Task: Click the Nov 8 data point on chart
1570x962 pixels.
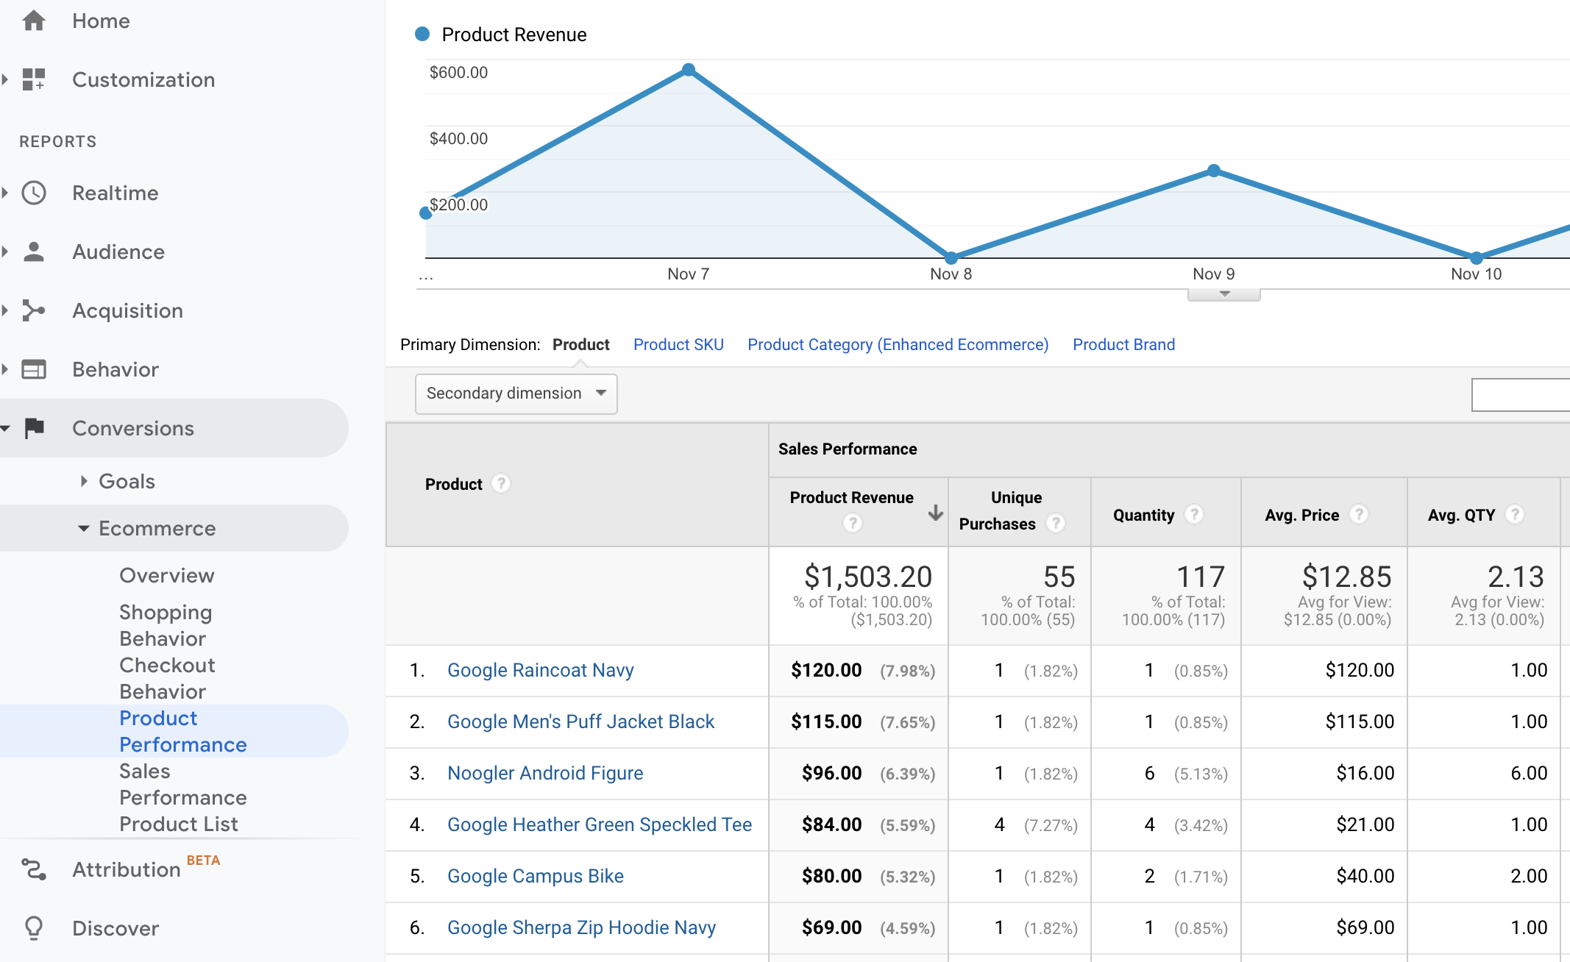Action: tap(951, 258)
